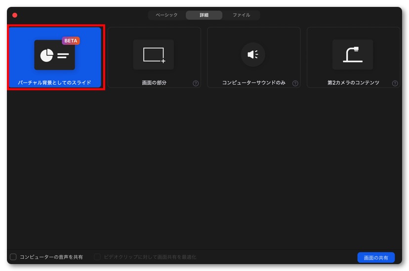Open help for 第2カメラのコンテンツ
Image resolution: width=409 pixels, height=271 pixels.
click(395, 83)
